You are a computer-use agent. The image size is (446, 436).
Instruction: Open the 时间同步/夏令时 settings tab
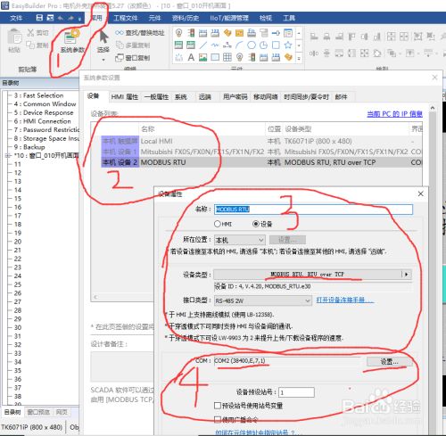point(306,97)
